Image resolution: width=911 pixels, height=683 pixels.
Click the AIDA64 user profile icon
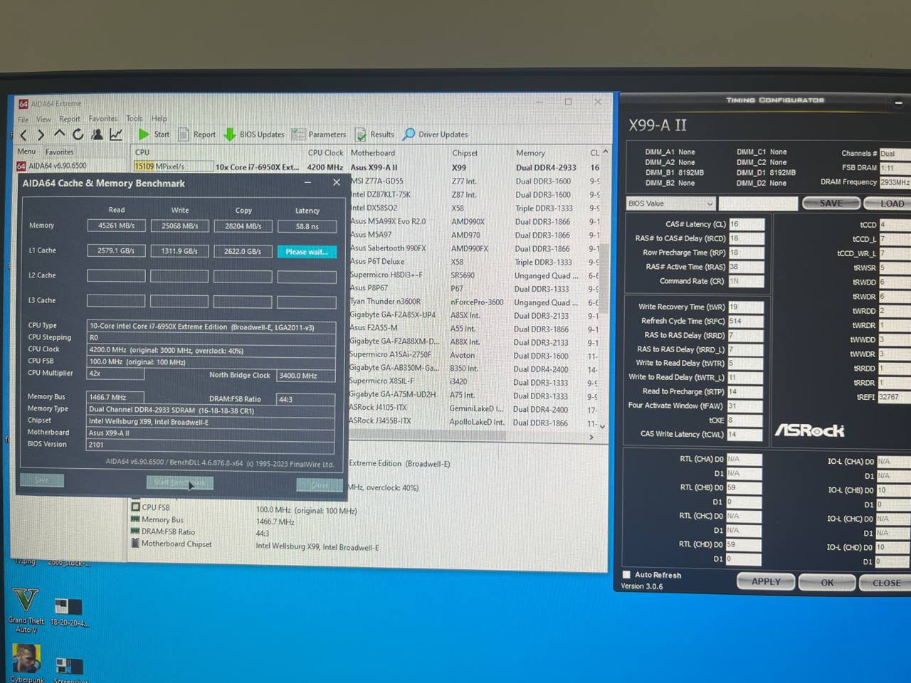(97, 134)
